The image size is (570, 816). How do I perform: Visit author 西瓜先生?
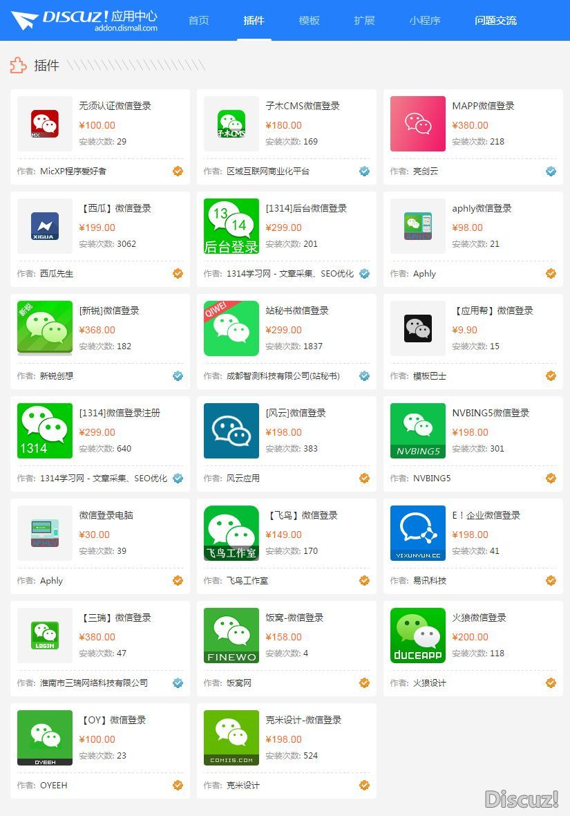tap(57, 274)
